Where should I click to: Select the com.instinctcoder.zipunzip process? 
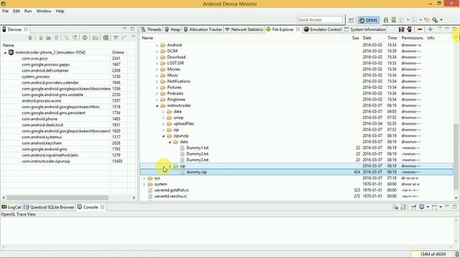click(x=46, y=161)
